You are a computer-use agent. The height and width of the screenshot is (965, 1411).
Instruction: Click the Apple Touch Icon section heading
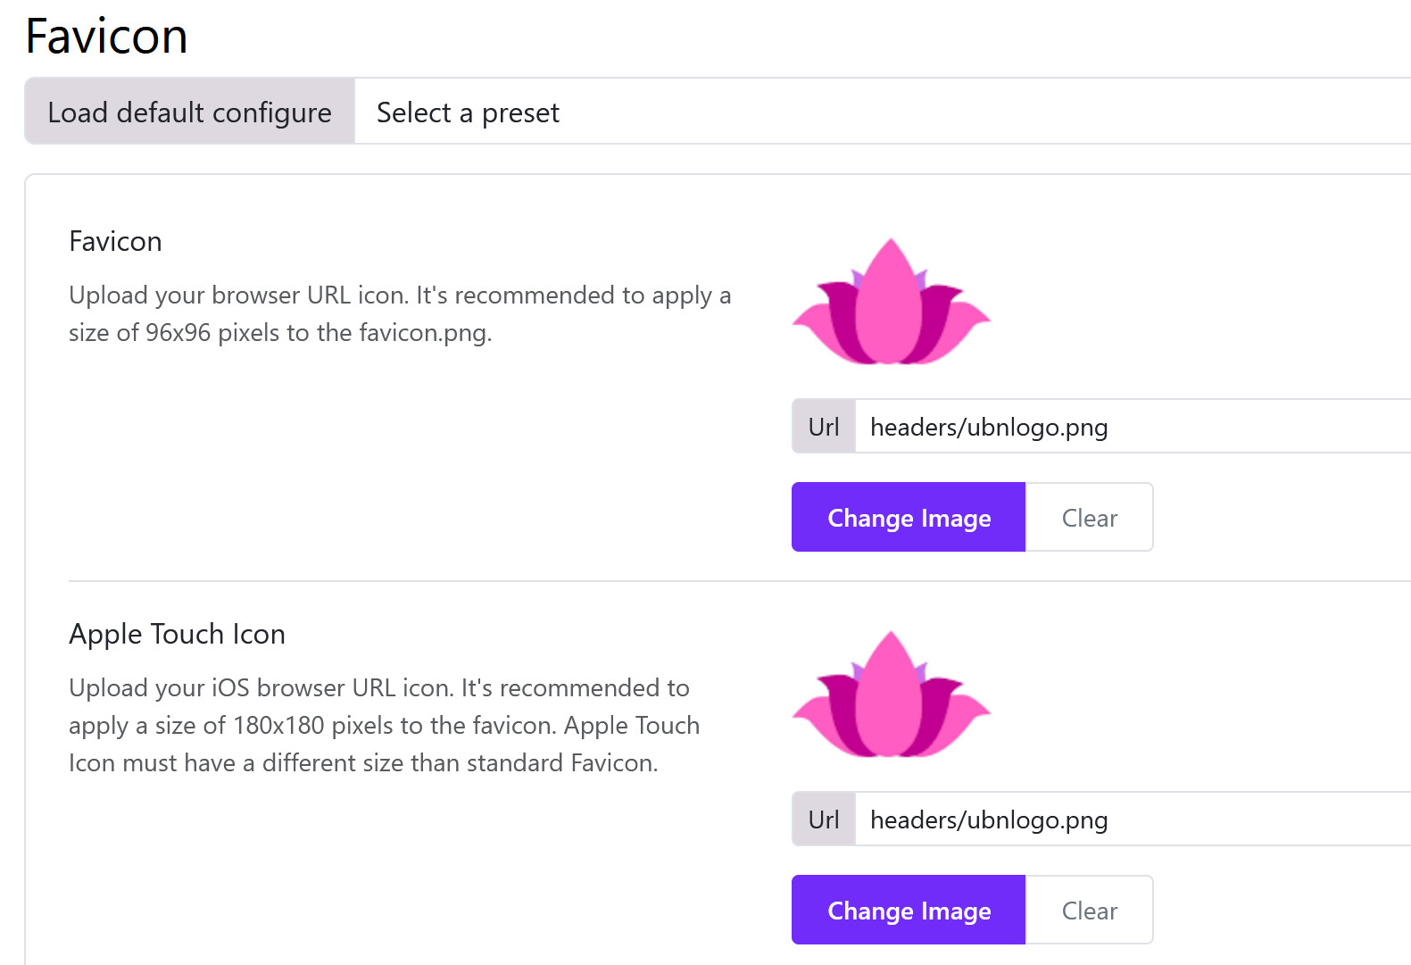[177, 634]
